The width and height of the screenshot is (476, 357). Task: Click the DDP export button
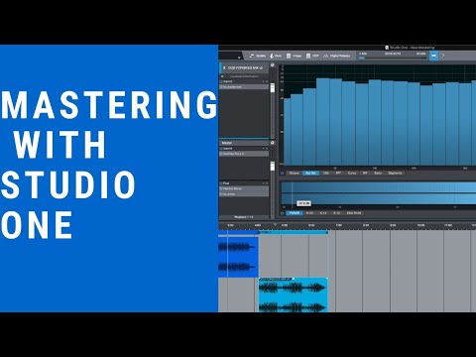click(x=312, y=56)
